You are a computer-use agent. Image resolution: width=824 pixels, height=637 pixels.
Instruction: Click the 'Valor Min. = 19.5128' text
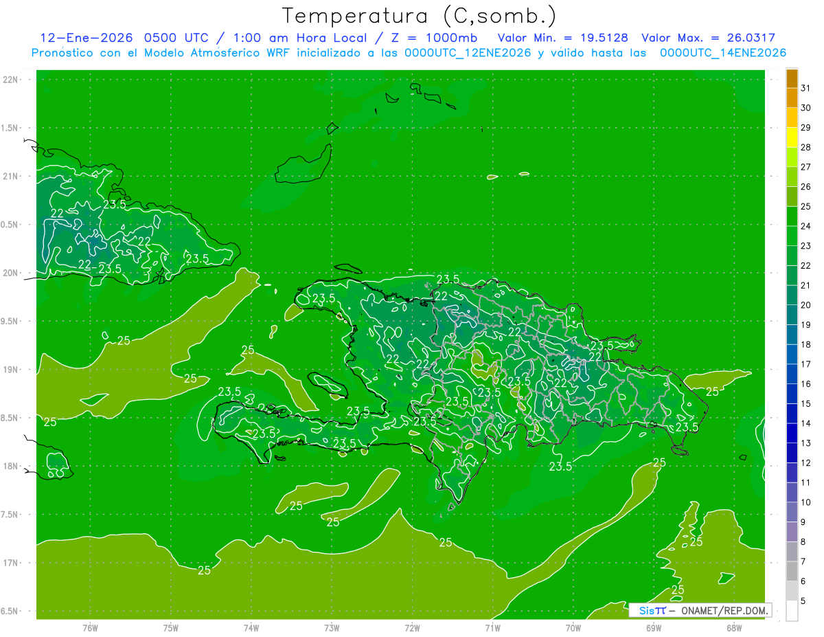562,38
